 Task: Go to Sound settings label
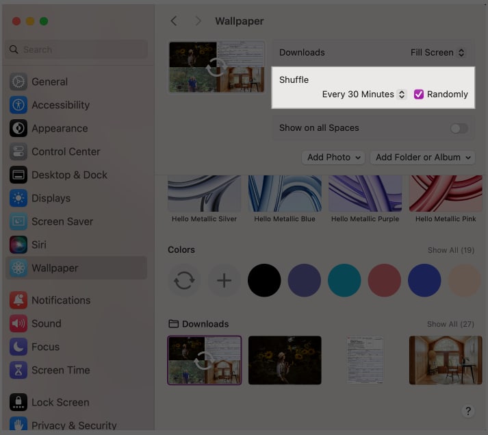tap(47, 323)
